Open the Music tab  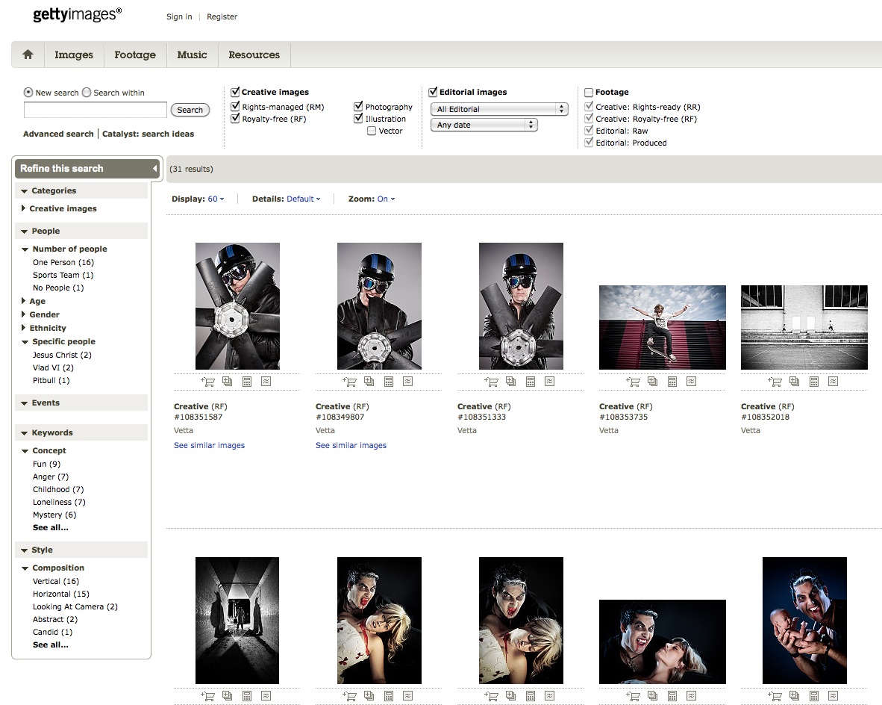(192, 55)
